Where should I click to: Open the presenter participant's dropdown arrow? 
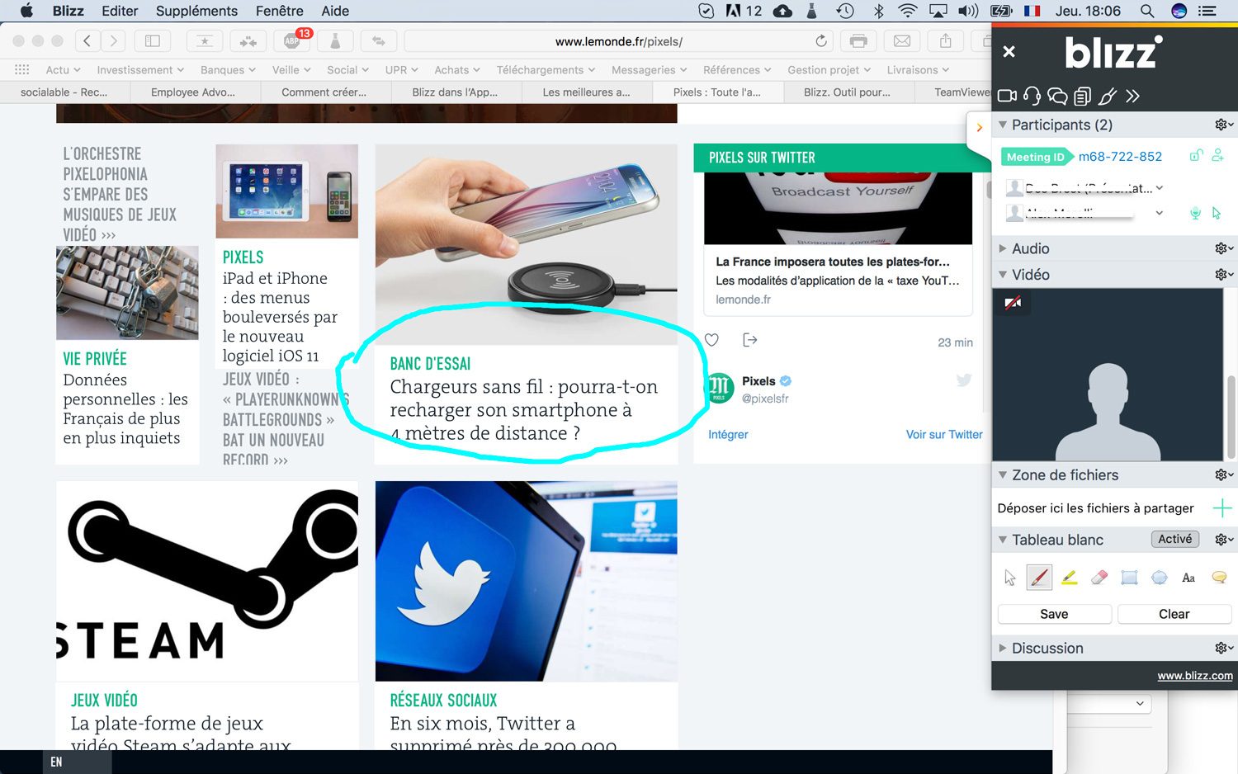[1160, 188]
